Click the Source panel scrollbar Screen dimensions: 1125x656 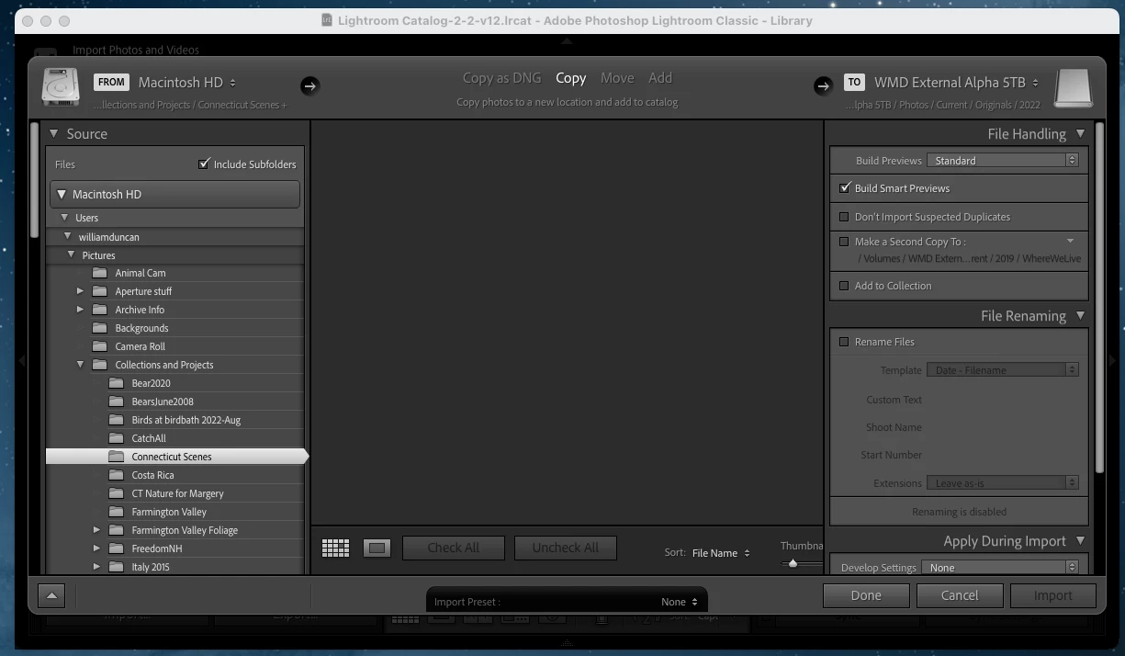click(35, 180)
